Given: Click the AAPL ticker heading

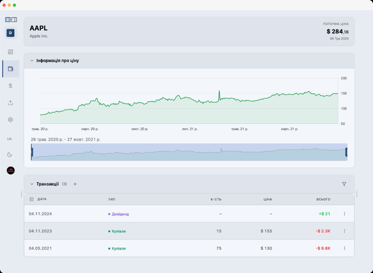Looking at the screenshot, I should coord(39,28).
